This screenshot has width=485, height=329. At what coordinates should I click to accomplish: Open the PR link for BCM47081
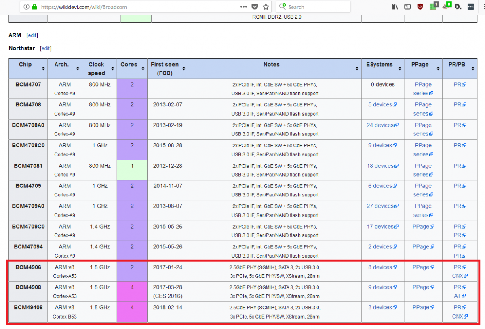pyautogui.click(x=460, y=166)
